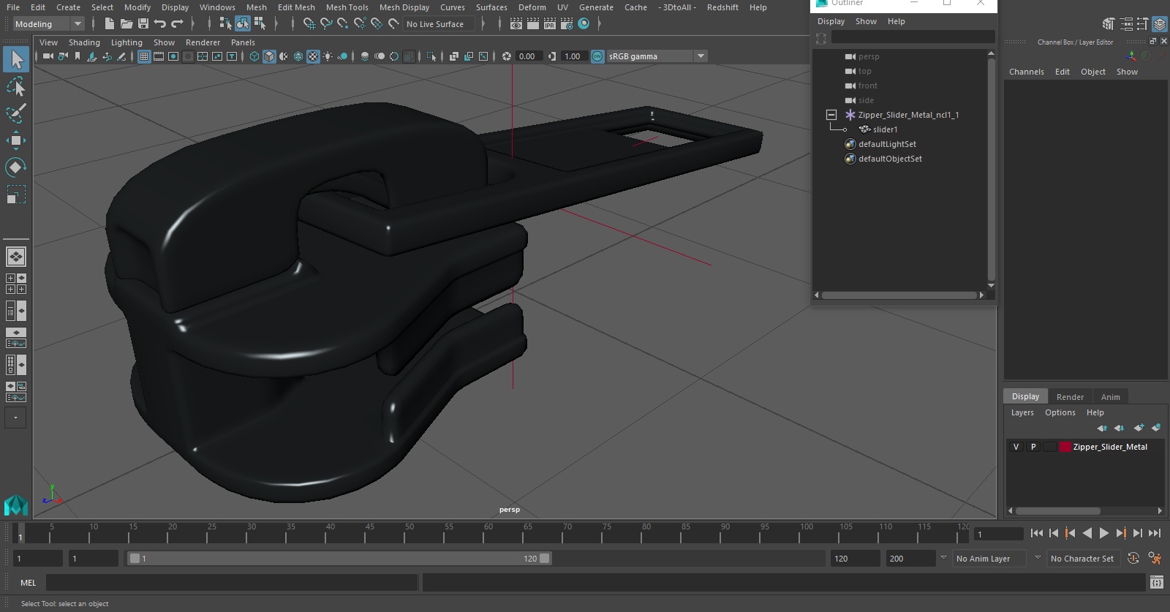Start IPR render
The image size is (1170, 612).
pyautogui.click(x=550, y=24)
